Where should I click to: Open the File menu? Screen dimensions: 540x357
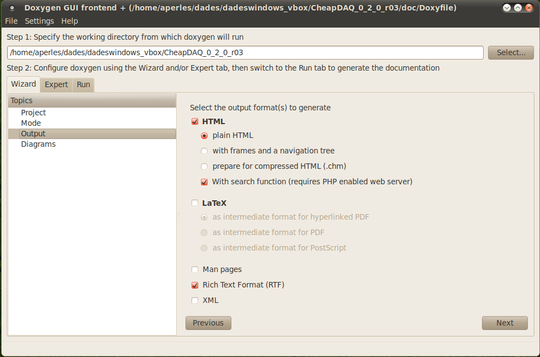click(x=12, y=21)
